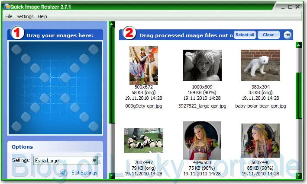Open the Settings menu
Screen dimensions: 307x184
click(x=25, y=16)
